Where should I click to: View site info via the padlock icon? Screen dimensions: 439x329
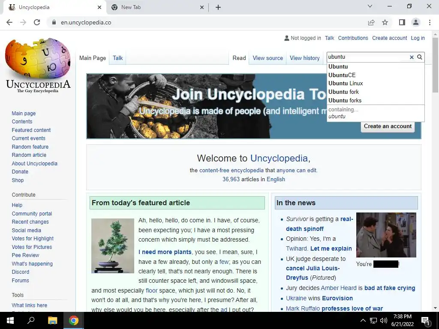coord(54,22)
